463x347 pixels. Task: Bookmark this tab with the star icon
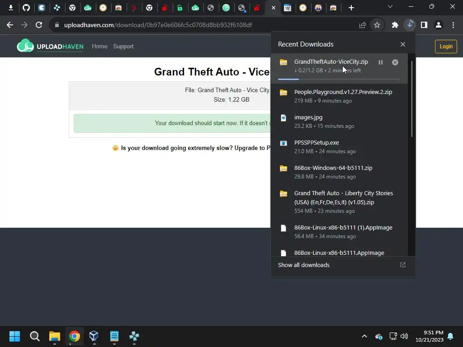[377, 25]
